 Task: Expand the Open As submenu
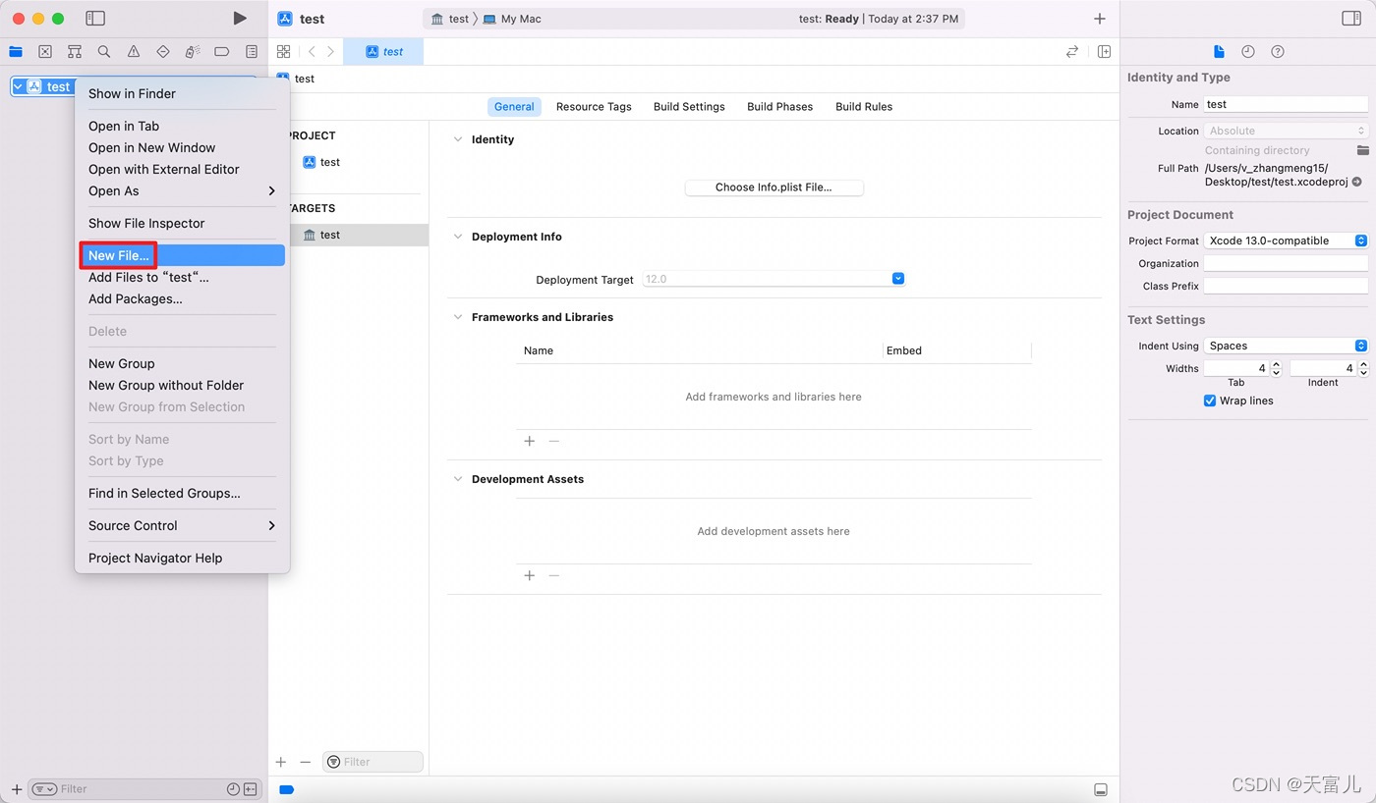[x=182, y=190]
